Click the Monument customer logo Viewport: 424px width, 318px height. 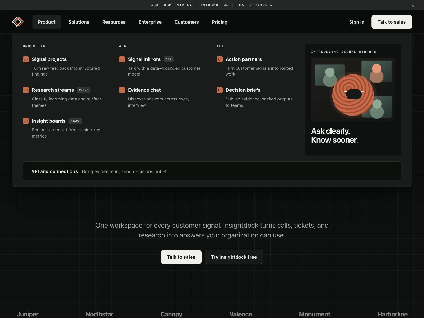coord(315,314)
